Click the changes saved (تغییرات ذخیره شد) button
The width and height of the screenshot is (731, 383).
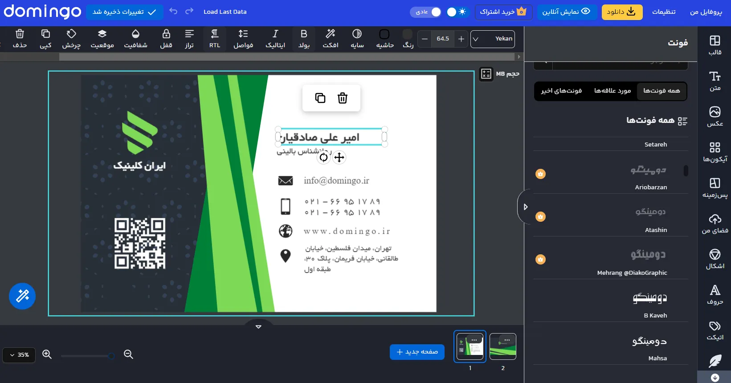point(125,12)
